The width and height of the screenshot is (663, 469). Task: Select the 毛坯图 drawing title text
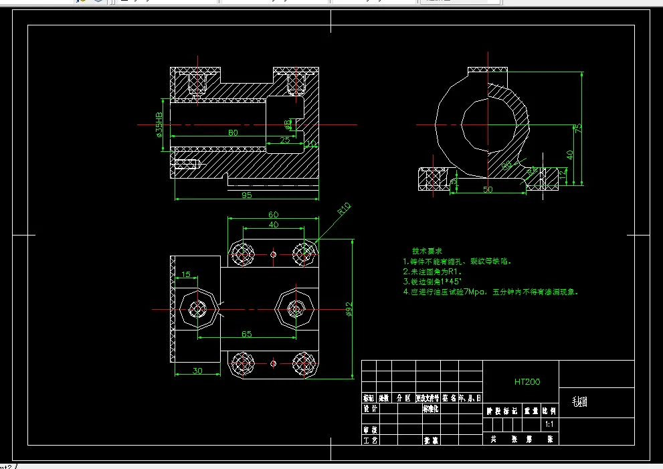[x=579, y=401]
